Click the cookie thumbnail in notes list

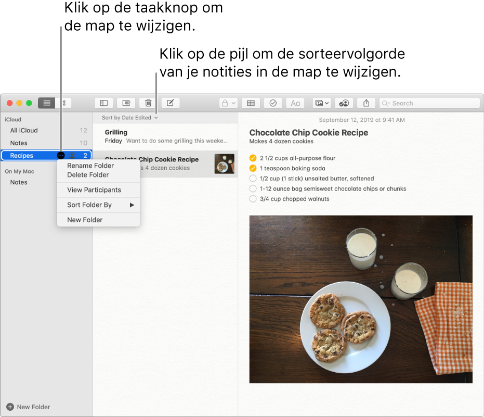click(x=225, y=163)
